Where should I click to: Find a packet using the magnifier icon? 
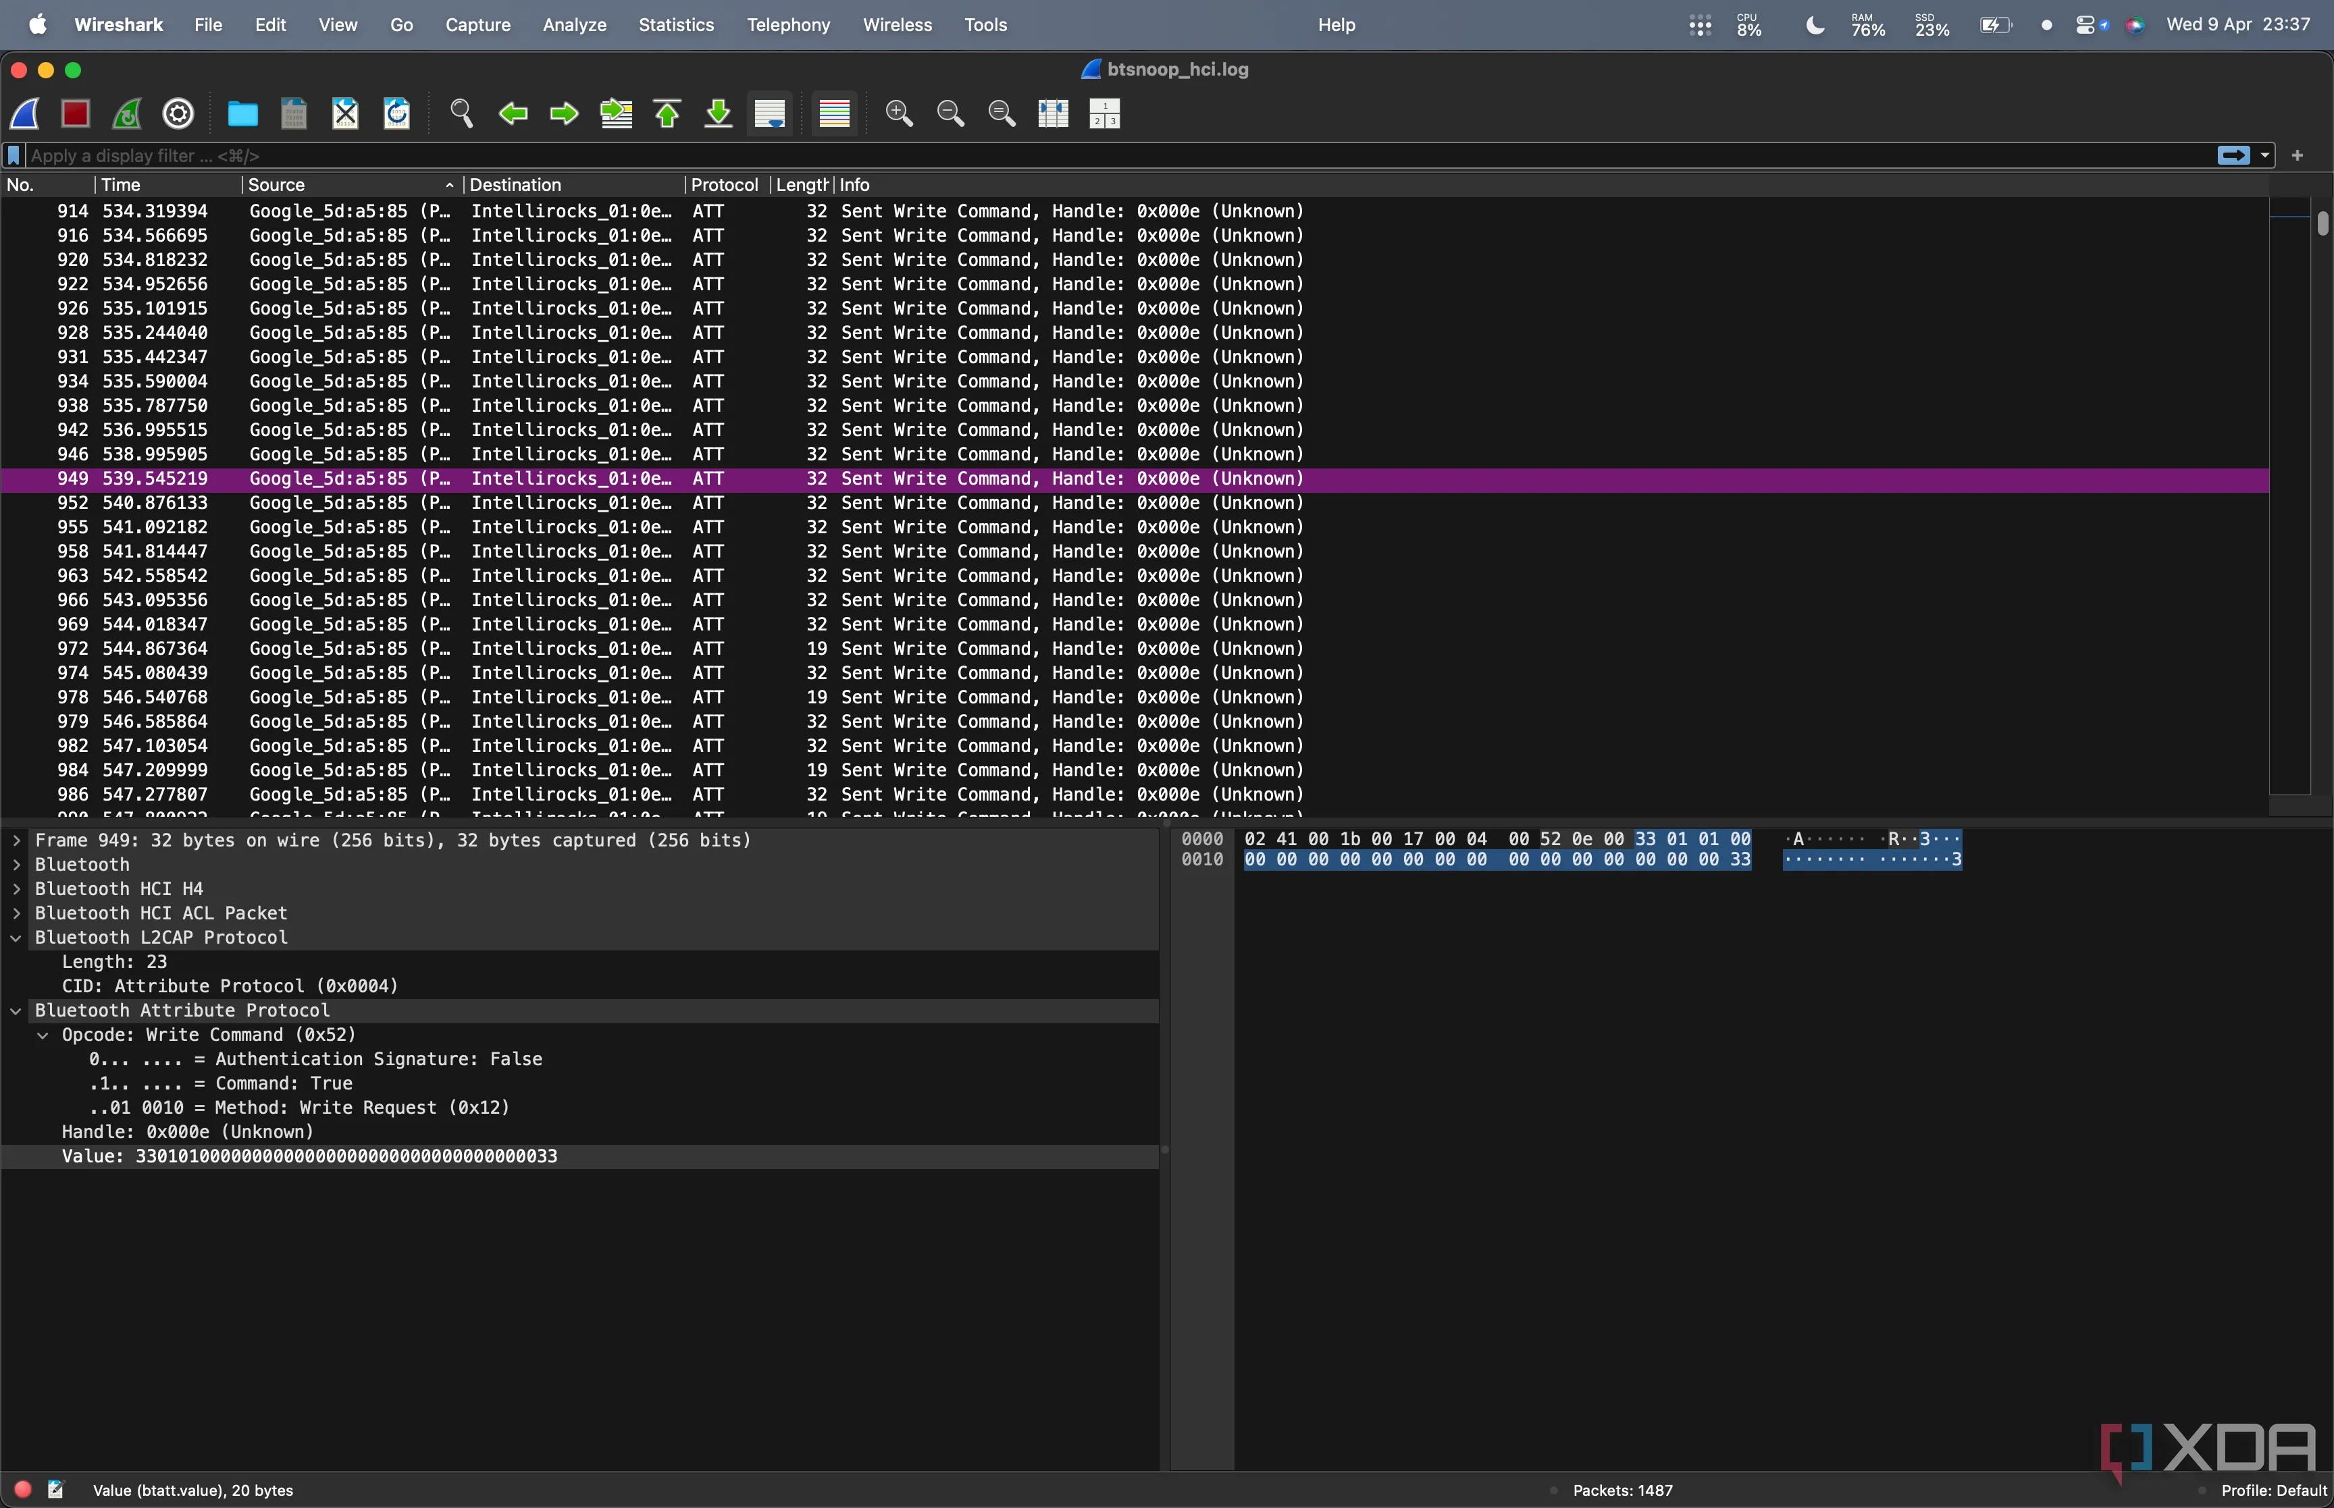coord(461,113)
